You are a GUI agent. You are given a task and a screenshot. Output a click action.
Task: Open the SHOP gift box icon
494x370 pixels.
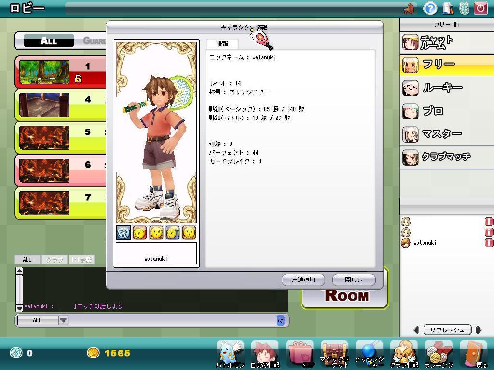pos(300,354)
